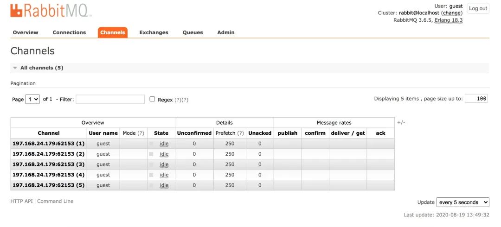Focus the Filter text field
501x227 pixels.
pos(110,99)
